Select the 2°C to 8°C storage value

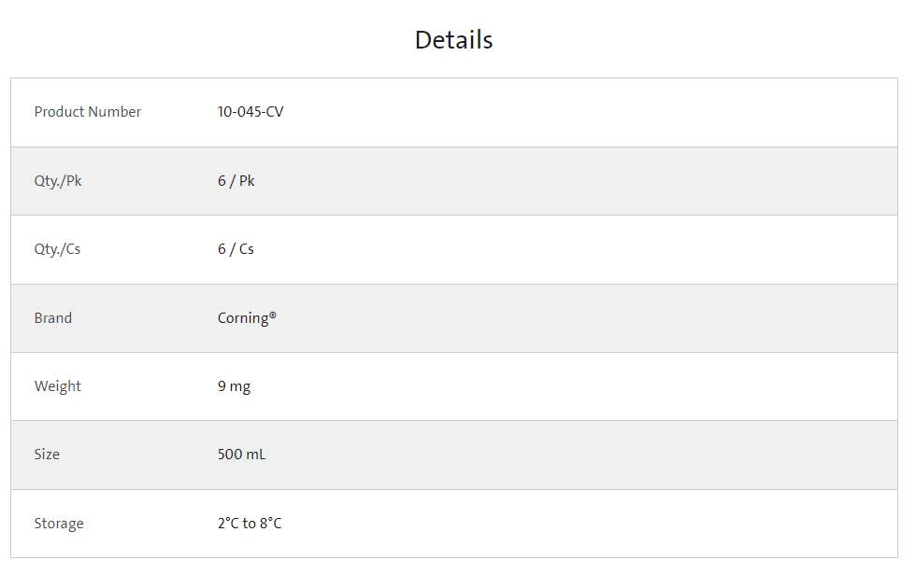pyautogui.click(x=250, y=524)
